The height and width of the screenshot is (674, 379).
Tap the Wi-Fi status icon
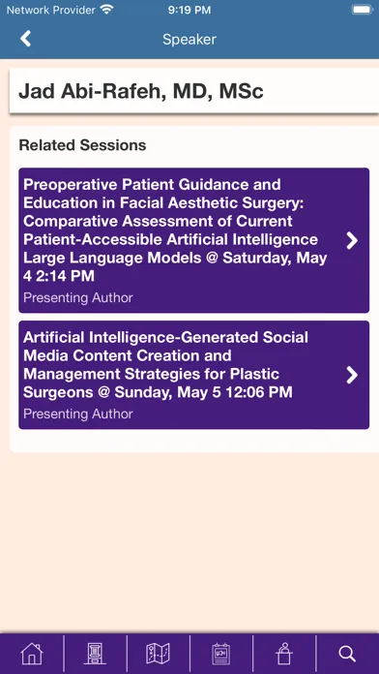(x=106, y=10)
